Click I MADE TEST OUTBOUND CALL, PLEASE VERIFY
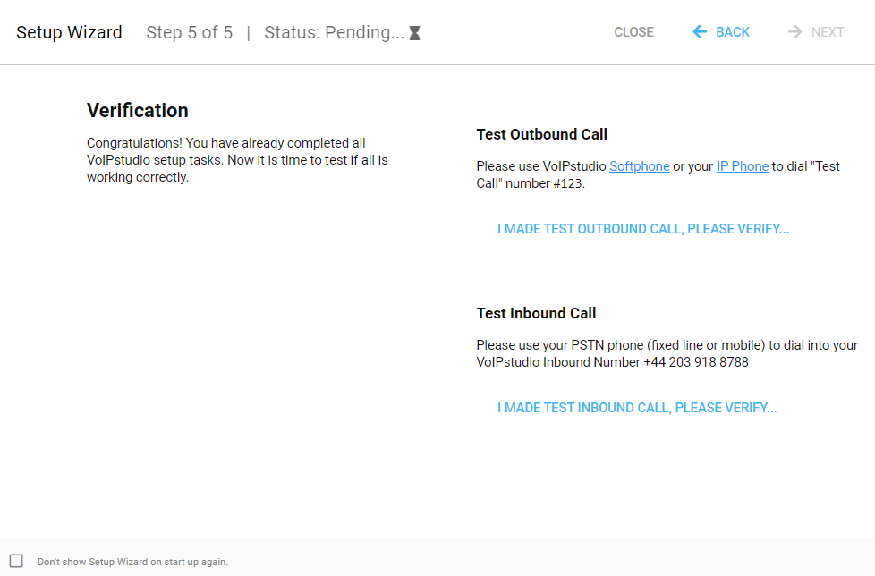 pos(642,229)
